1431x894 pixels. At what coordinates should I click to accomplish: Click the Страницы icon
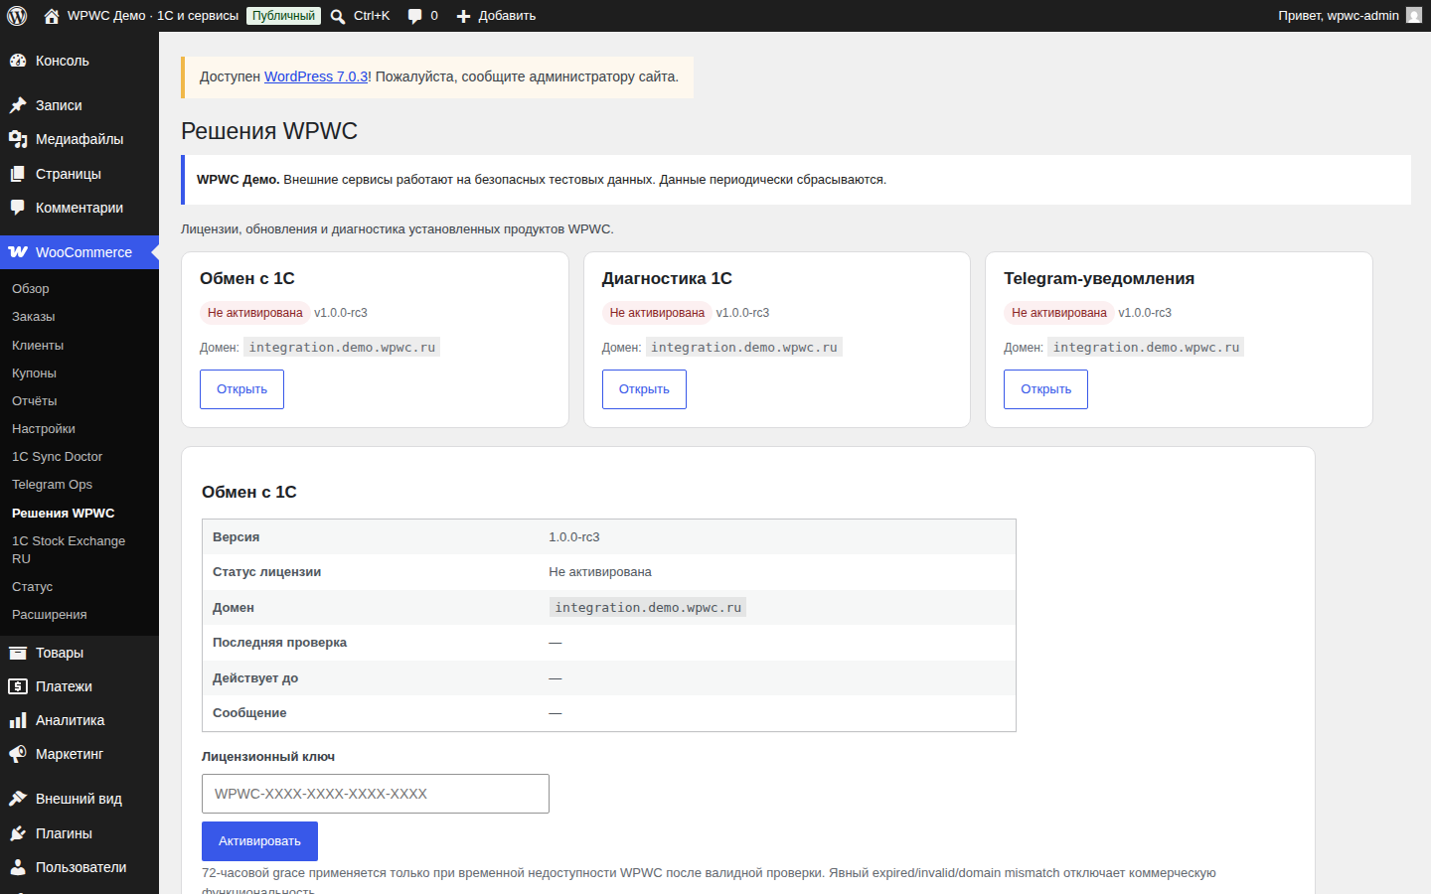[x=18, y=174]
